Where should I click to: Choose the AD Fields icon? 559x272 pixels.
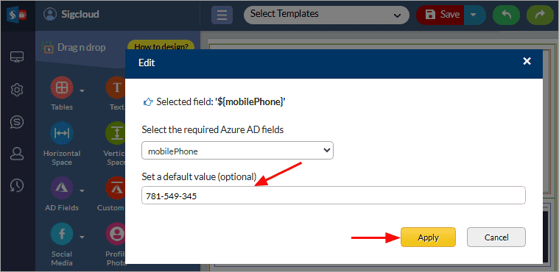(x=62, y=187)
